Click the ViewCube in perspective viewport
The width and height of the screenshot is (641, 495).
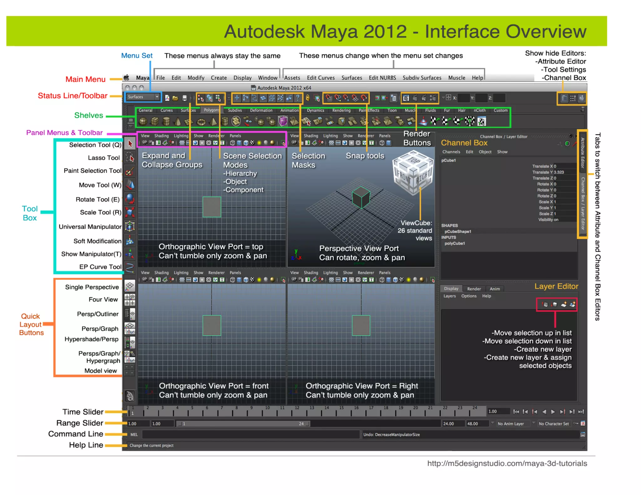(x=413, y=172)
